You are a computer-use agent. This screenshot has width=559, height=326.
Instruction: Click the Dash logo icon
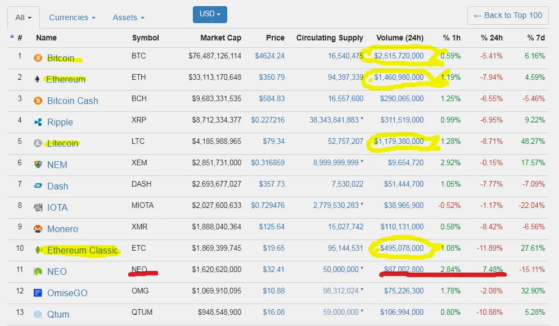tap(38, 186)
